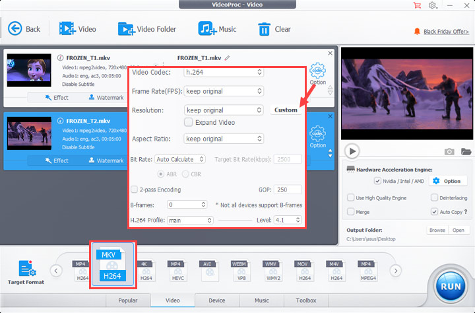Open the Black Friday Offer link
475x313 pixels.
click(x=446, y=32)
